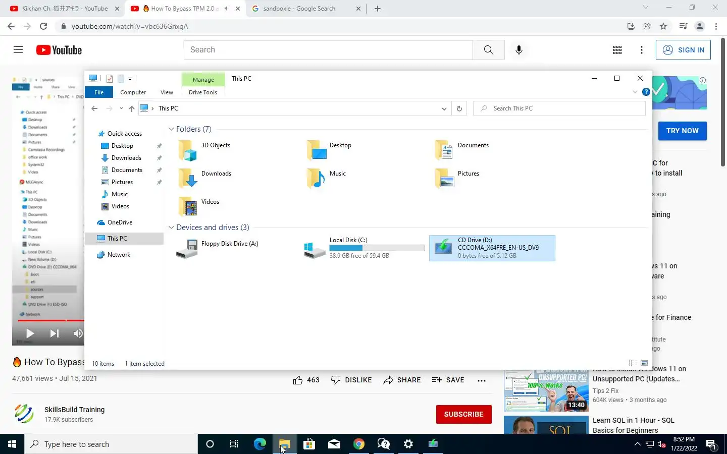Open the Music folder in Folders group
The width and height of the screenshot is (727, 454).
point(317,179)
